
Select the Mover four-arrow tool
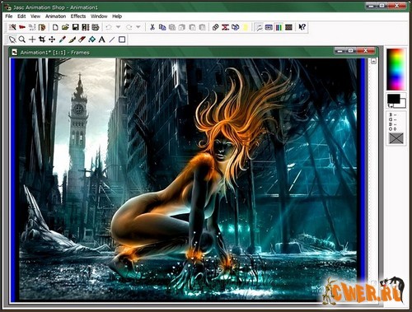(x=52, y=40)
